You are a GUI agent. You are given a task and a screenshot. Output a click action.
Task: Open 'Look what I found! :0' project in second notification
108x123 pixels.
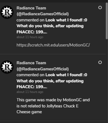[x=66, y=75]
